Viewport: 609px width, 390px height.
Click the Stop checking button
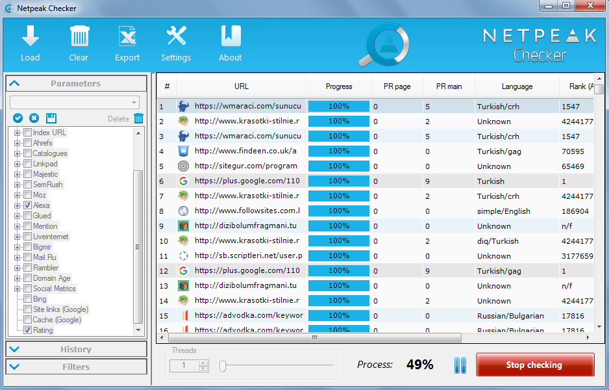pos(535,365)
